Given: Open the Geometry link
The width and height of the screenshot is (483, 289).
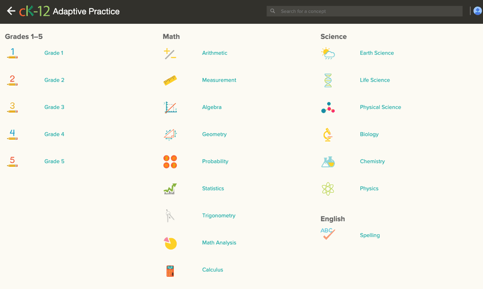Looking at the screenshot, I should [x=215, y=134].
